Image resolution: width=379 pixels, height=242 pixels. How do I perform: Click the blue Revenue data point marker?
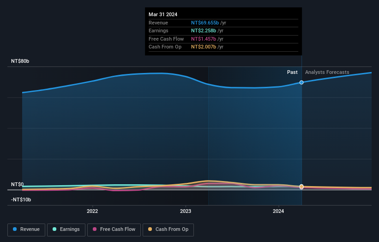click(x=301, y=83)
